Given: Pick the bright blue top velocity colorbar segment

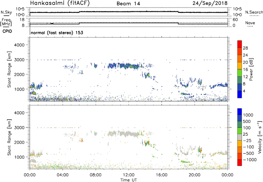Looking at the screenshot, I should pyautogui.click(x=240, y=112).
